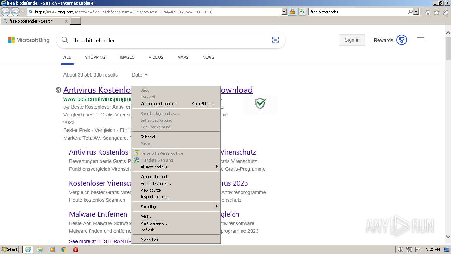Click the page scrollbar up arrow
This screenshot has width=451, height=254.
pyautogui.click(x=448, y=33)
